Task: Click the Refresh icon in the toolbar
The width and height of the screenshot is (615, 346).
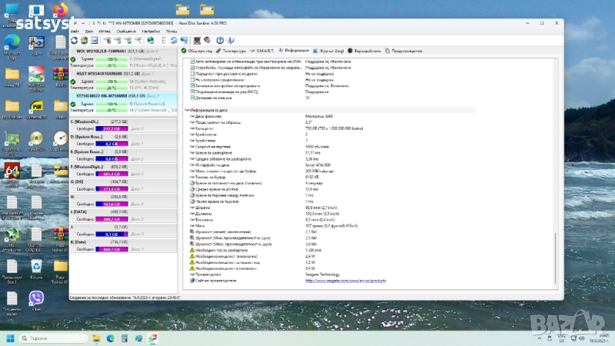Action: (74, 40)
